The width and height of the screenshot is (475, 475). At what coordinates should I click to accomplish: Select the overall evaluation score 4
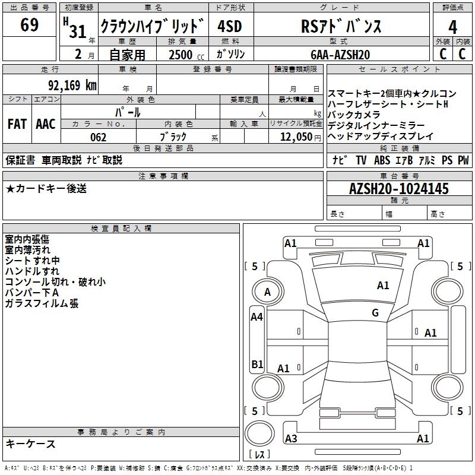pos(452,27)
